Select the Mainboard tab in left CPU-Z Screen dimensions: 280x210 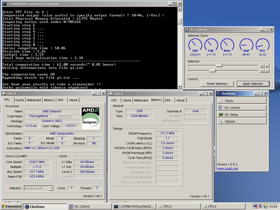(x=34, y=100)
